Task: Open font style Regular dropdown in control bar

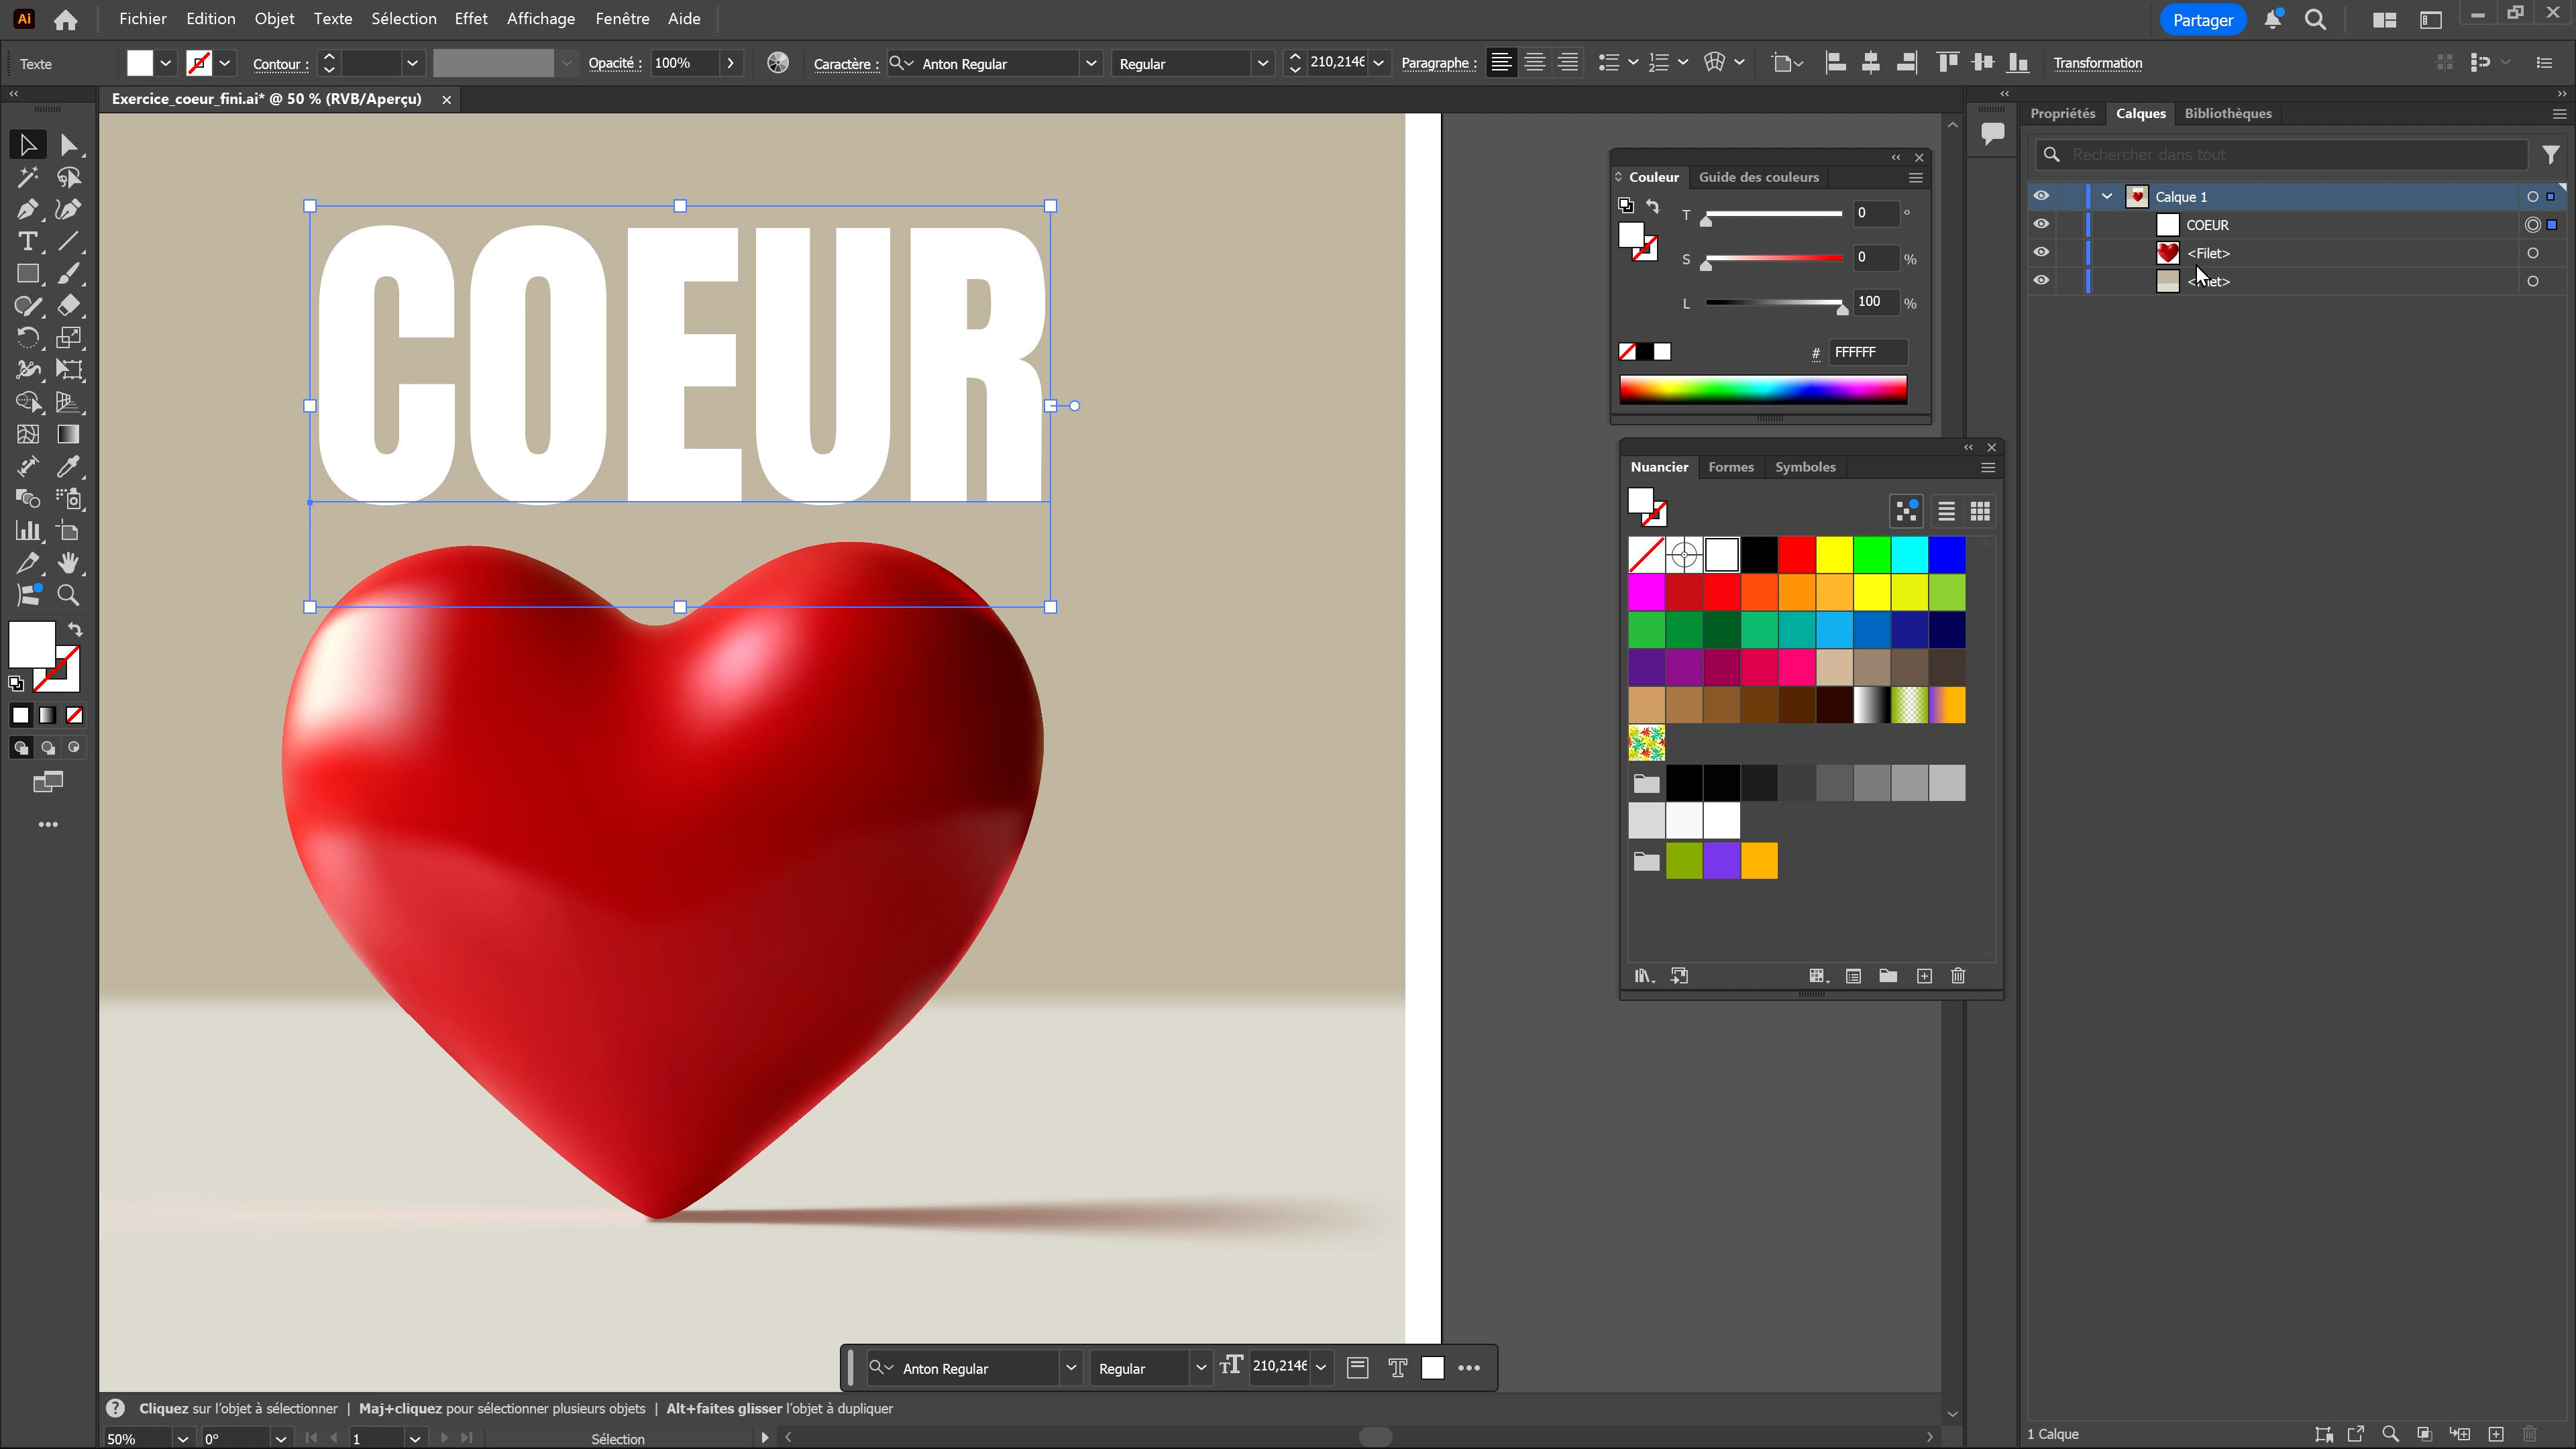Action: (1262, 63)
